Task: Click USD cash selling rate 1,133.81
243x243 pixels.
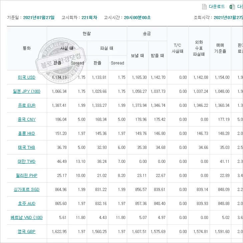Action: point(99,77)
